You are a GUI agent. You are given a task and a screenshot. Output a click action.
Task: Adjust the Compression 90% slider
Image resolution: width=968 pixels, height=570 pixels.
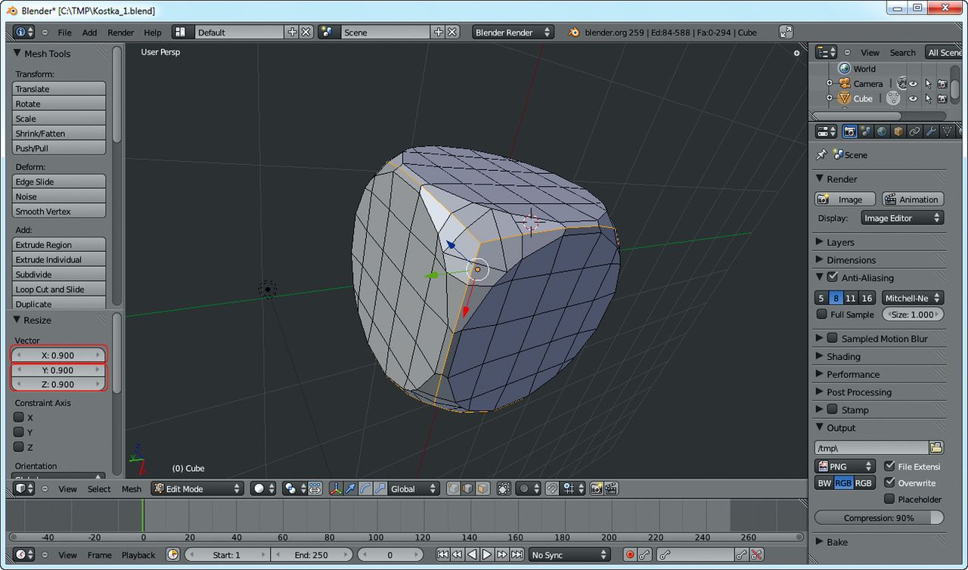click(x=879, y=518)
